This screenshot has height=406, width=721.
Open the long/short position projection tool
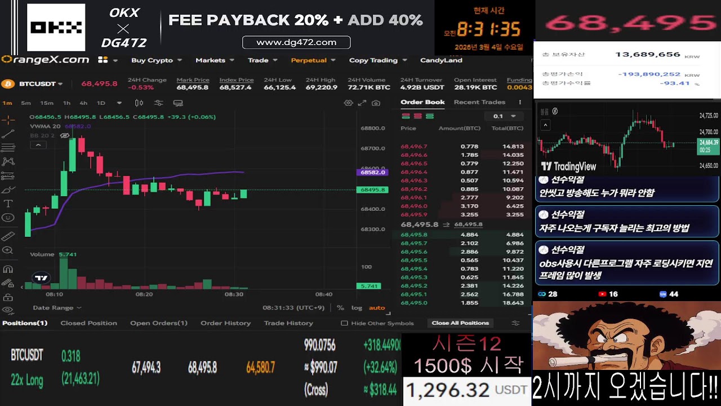coord(8,175)
